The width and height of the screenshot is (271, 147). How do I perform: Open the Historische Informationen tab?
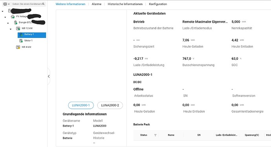(x=125, y=4)
